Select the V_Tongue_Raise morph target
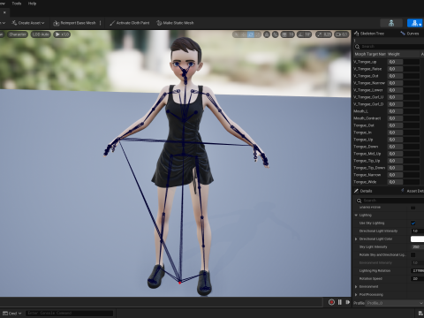424x318 pixels. [x=367, y=69]
